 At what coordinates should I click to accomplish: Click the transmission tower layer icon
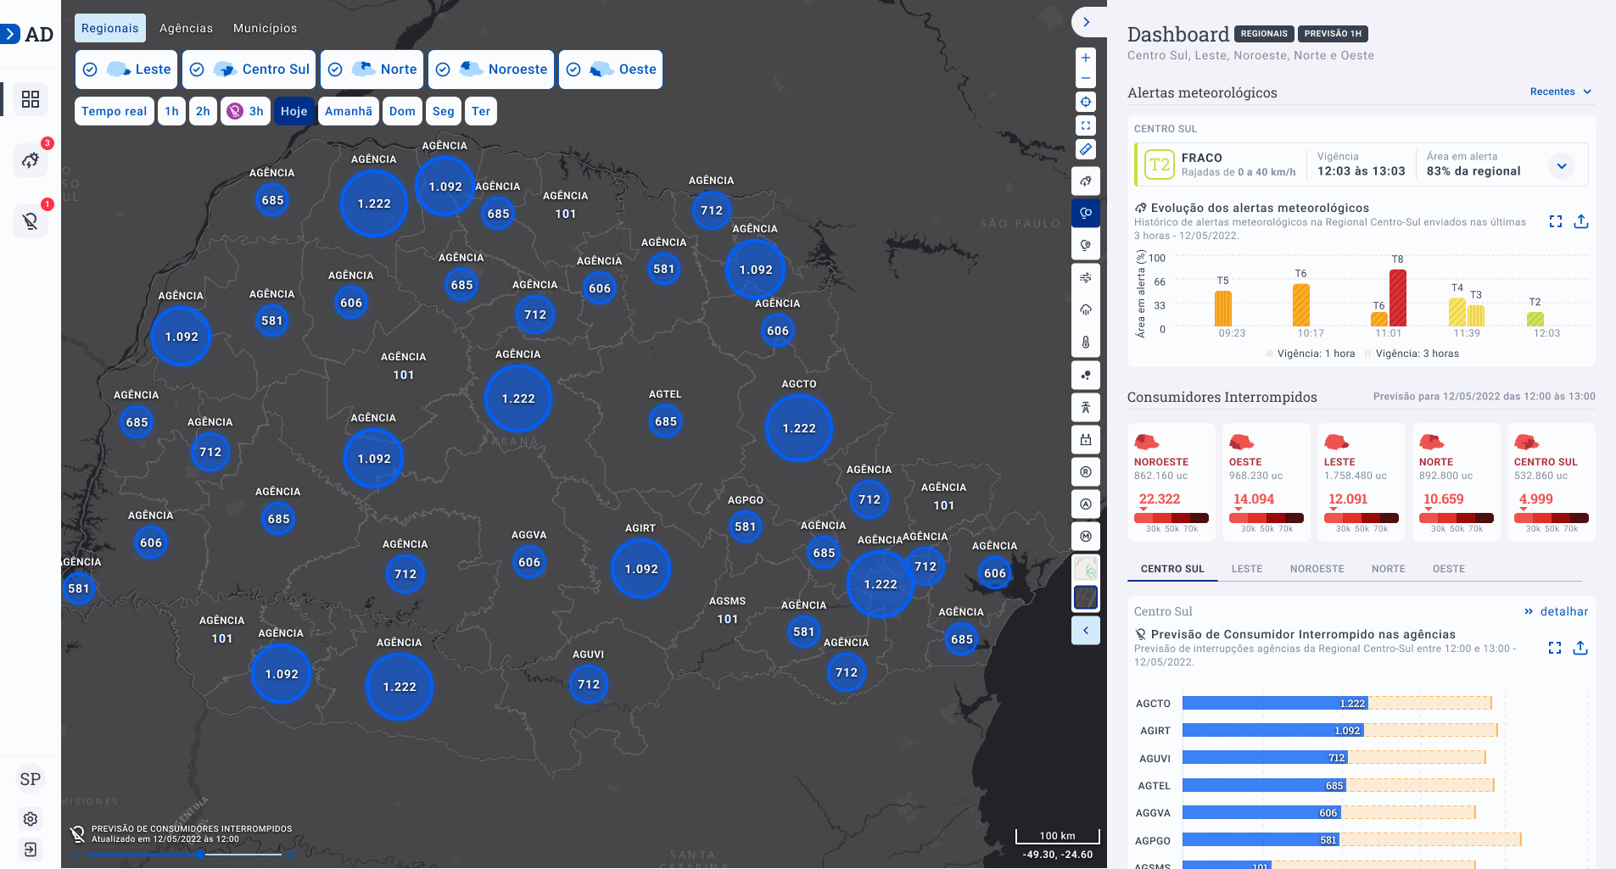click(x=1085, y=408)
